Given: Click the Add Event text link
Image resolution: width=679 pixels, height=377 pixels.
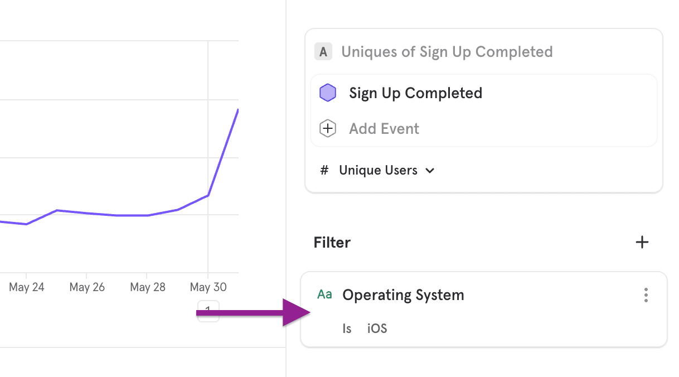Looking at the screenshot, I should 384,128.
